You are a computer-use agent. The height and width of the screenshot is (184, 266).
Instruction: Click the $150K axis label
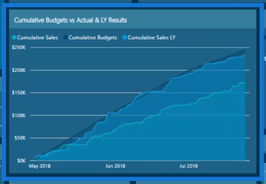[x=19, y=93]
